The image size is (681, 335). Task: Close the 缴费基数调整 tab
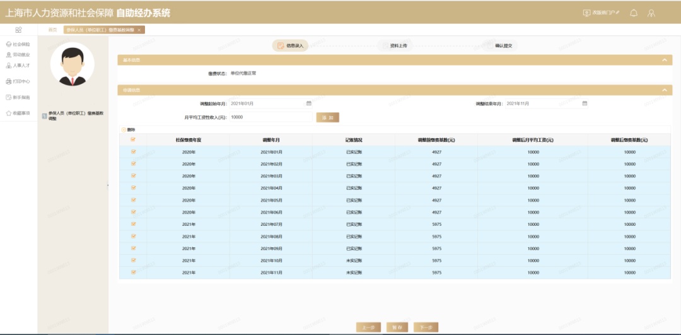139,30
